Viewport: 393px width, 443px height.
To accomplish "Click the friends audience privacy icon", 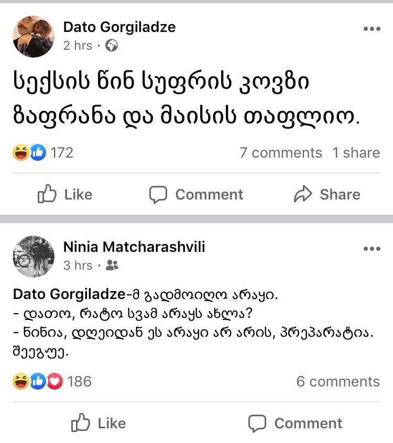I will [112, 265].
